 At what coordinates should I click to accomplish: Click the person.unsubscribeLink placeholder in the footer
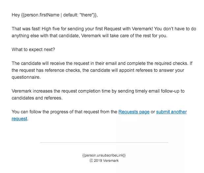pos(104,155)
